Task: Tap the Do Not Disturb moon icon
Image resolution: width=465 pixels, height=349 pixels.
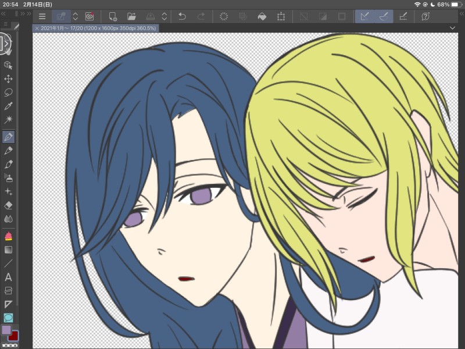Action: (432, 5)
